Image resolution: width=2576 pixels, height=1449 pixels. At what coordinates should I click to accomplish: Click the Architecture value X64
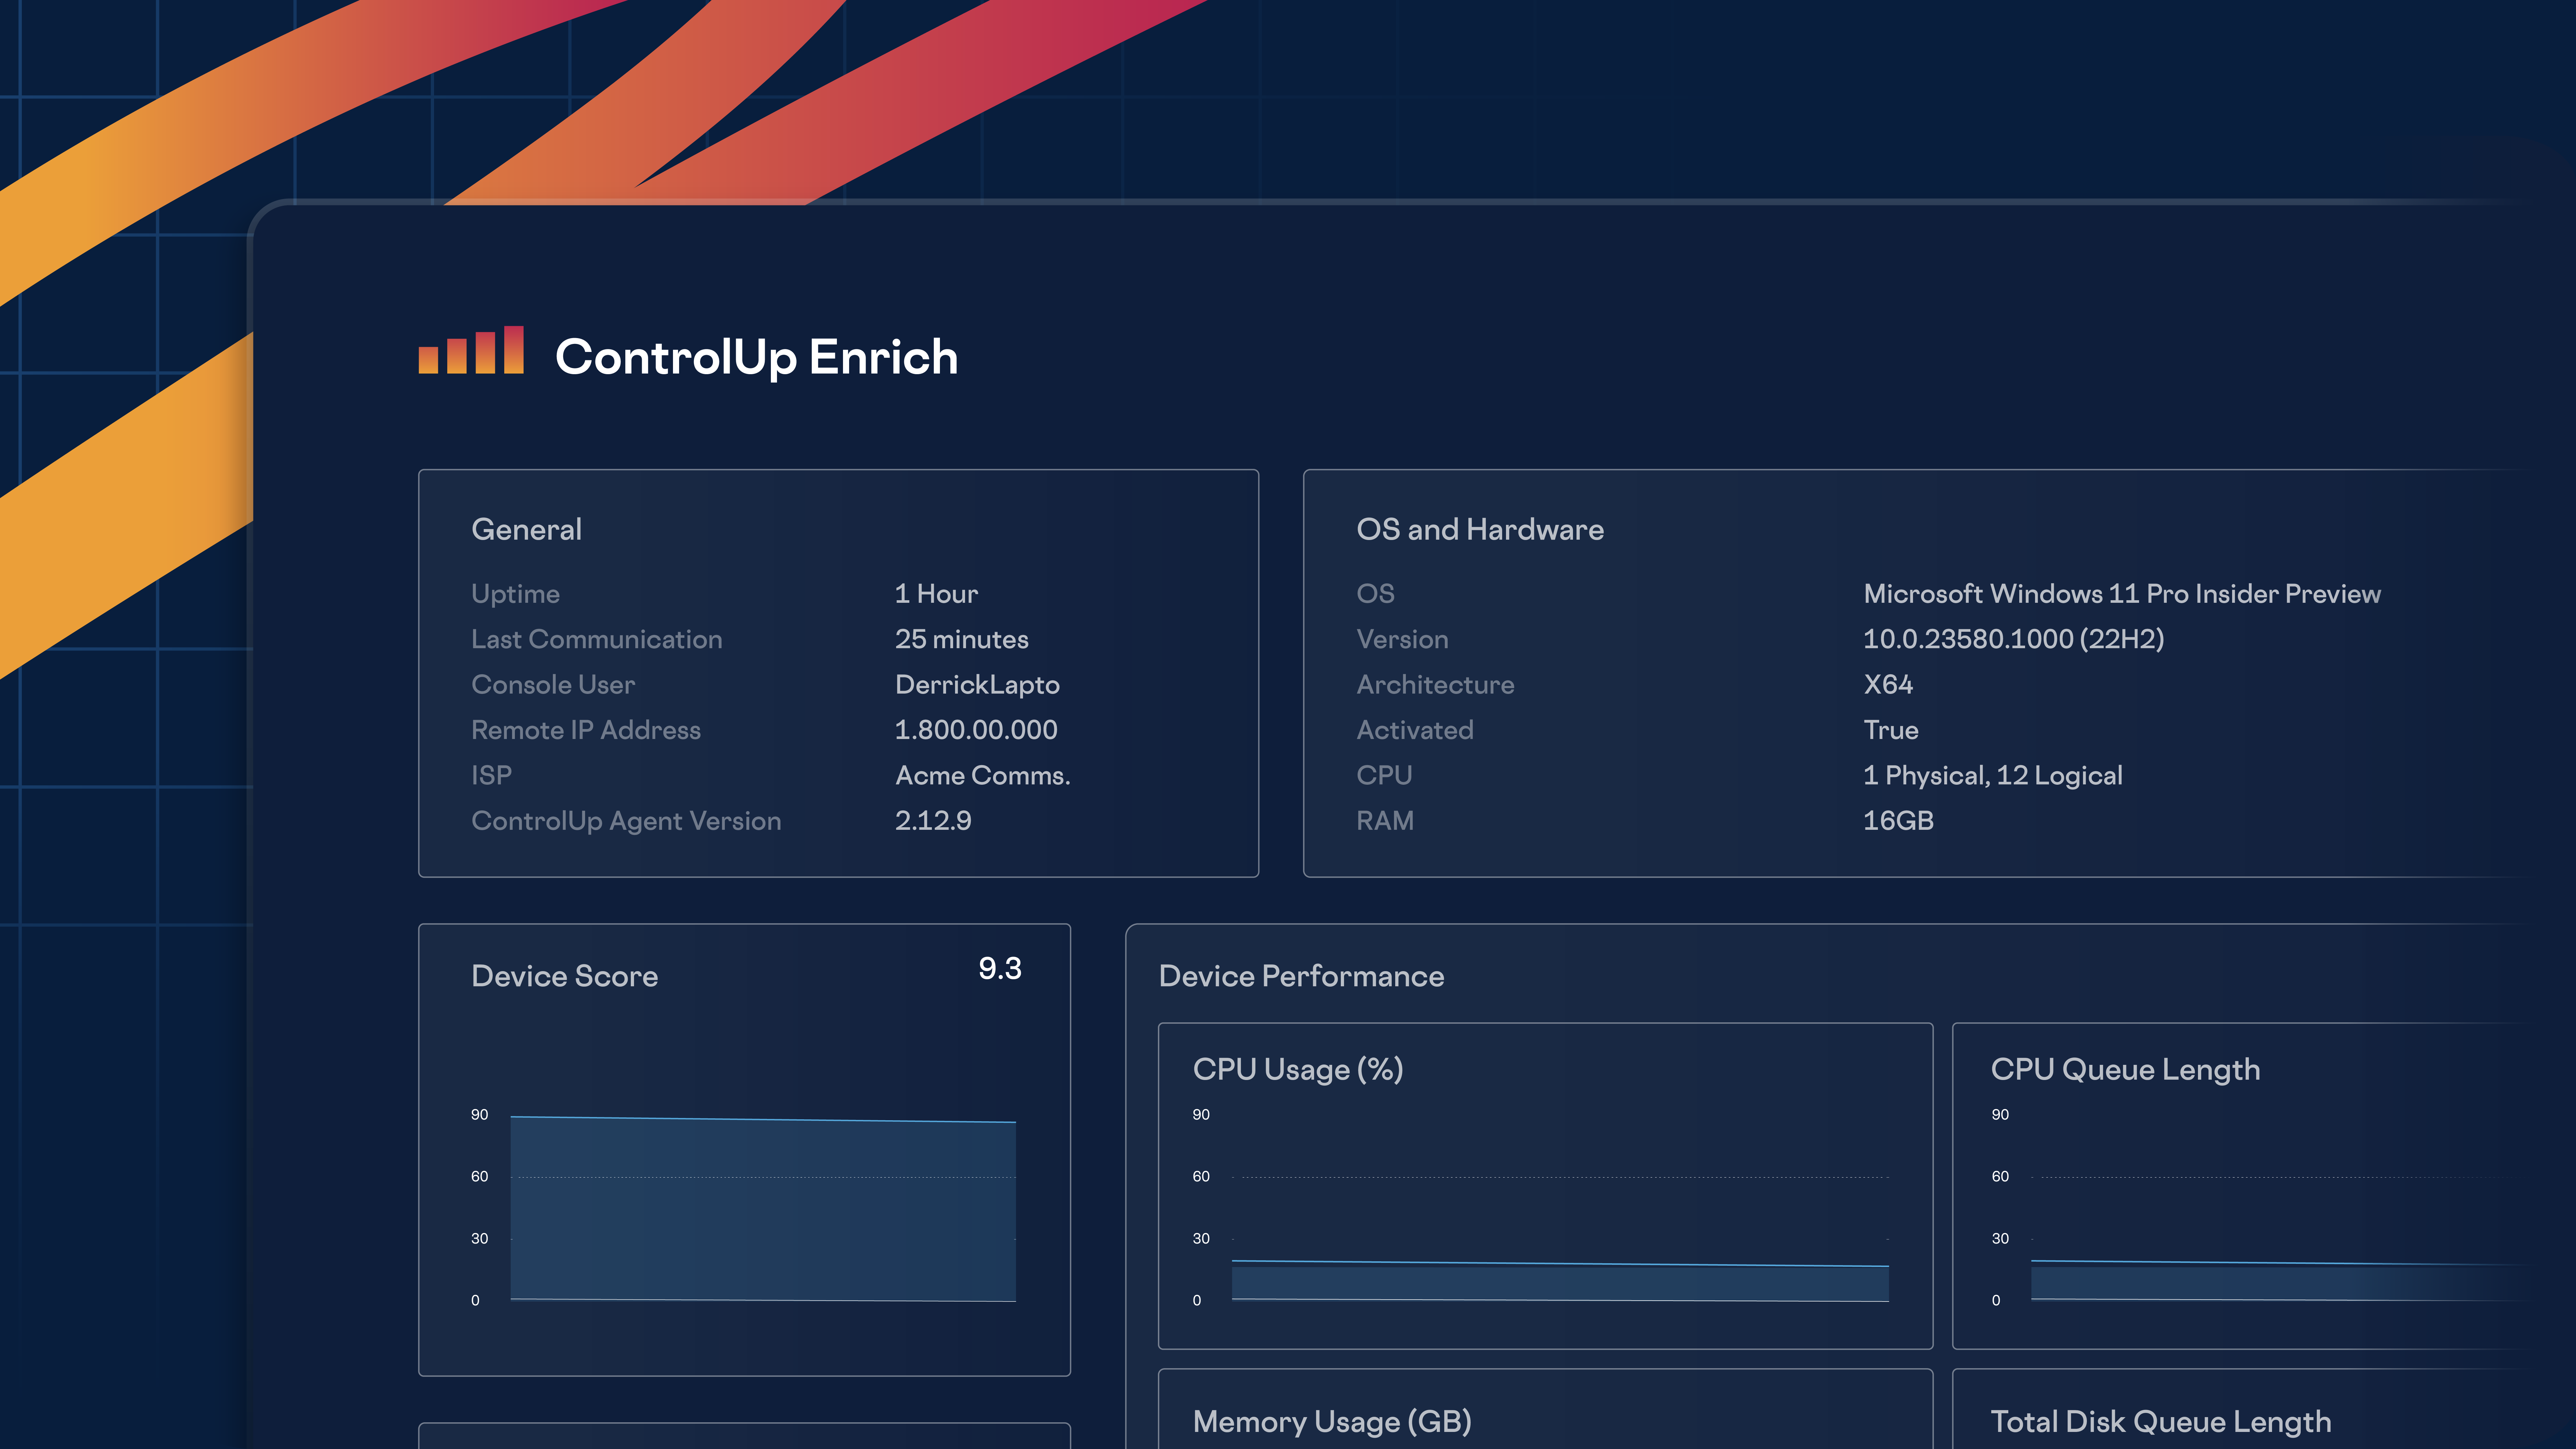1888,685
